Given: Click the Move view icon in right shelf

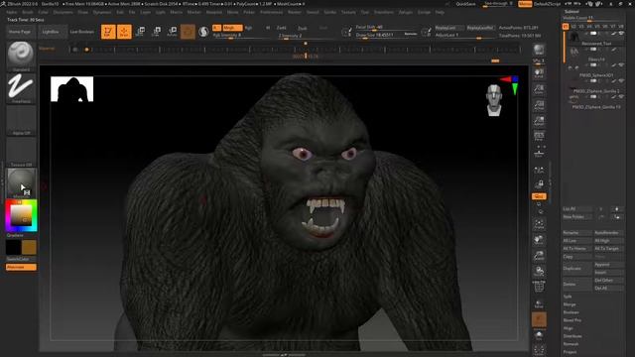Looking at the screenshot, I should 539,240.
